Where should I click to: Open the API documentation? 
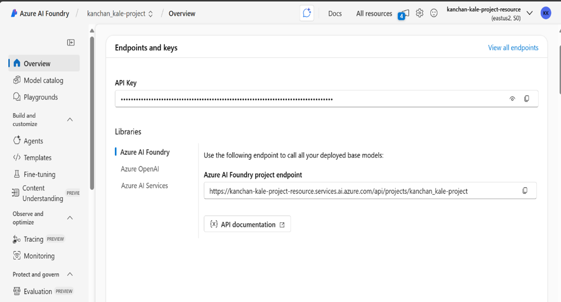pos(247,224)
